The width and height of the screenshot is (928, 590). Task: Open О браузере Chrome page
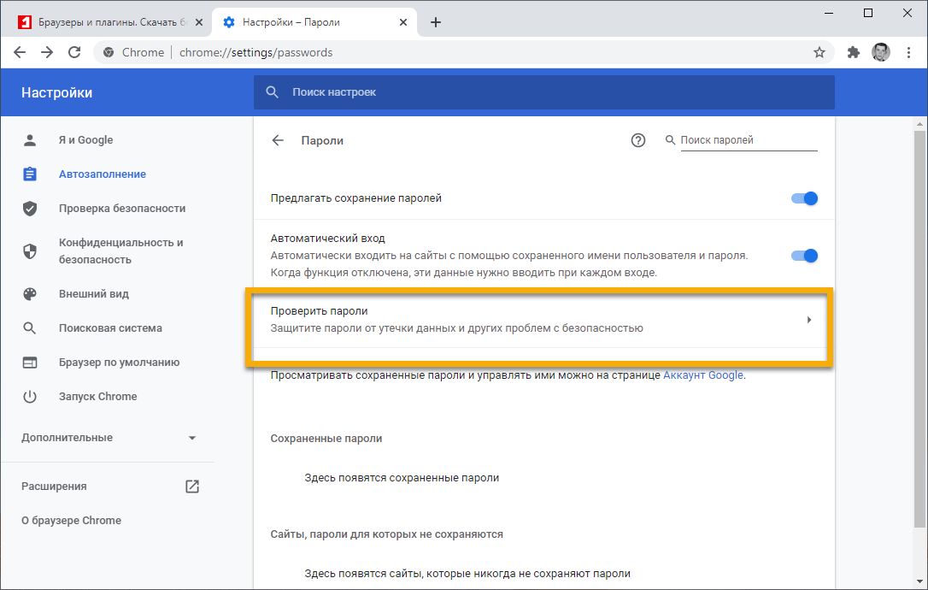(x=71, y=521)
